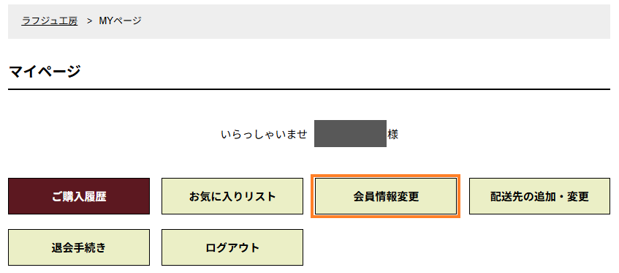
Task: Click the いらっしゃいませ greeting text
Action: pos(264,135)
